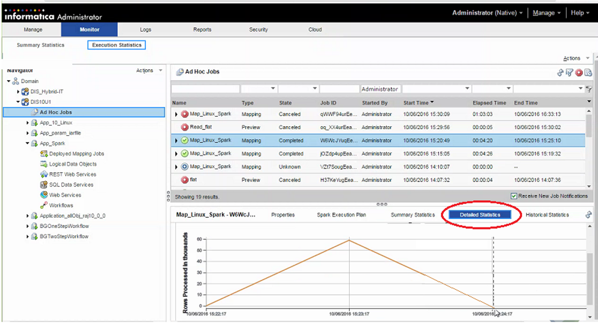Open the Start Time filter dropdown
The image size is (598, 323).
(467, 89)
